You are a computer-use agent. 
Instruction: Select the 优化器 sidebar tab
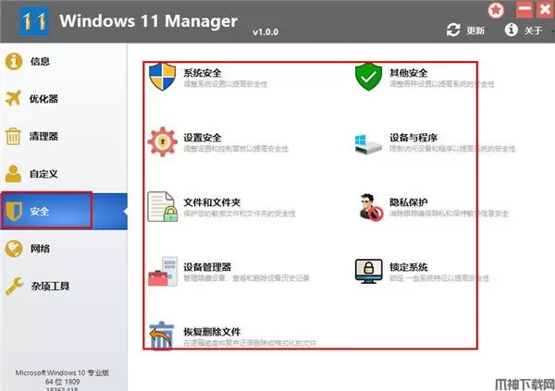point(64,99)
